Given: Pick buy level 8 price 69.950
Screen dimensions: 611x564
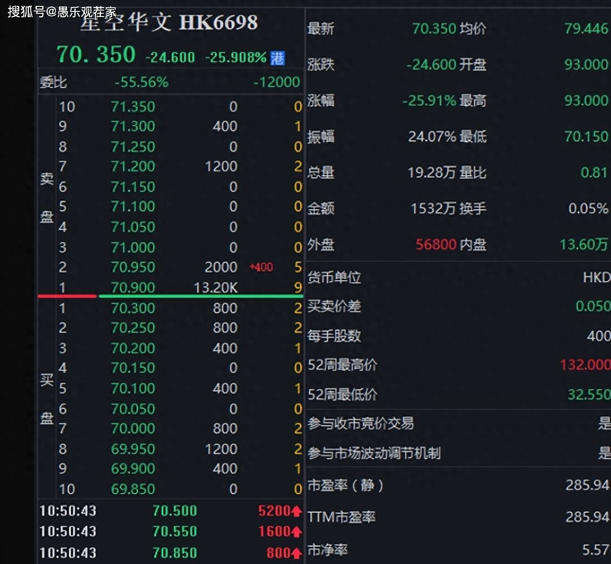Looking at the screenshot, I should point(133,449).
